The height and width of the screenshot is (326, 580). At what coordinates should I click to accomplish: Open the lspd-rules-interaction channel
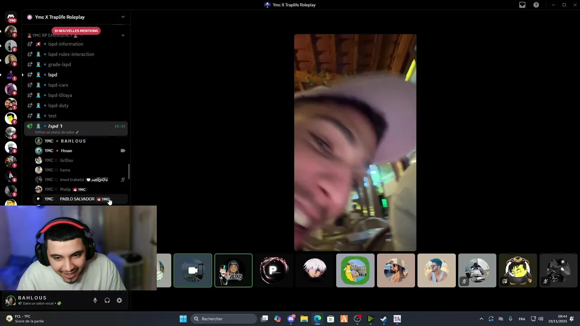click(x=76, y=54)
